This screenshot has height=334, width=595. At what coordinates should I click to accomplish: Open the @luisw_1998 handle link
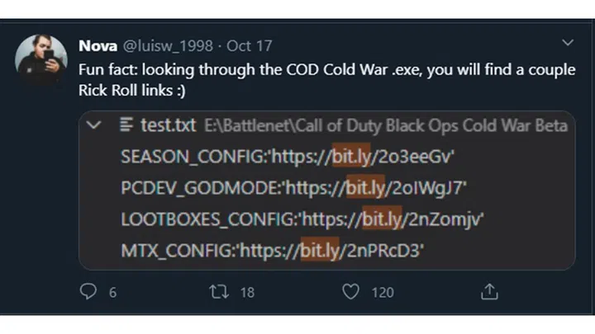pyautogui.click(x=168, y=46)
